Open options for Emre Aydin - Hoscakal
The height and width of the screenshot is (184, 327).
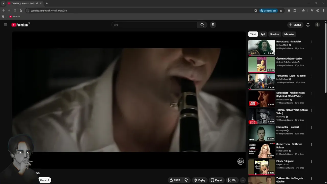[311, 127]
